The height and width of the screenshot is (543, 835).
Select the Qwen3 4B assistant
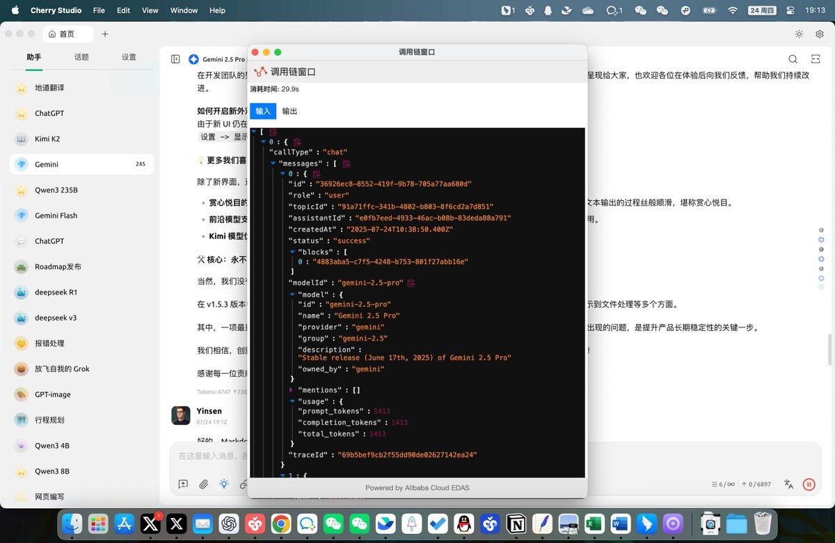pyautogui.click(x=81, y=446)
